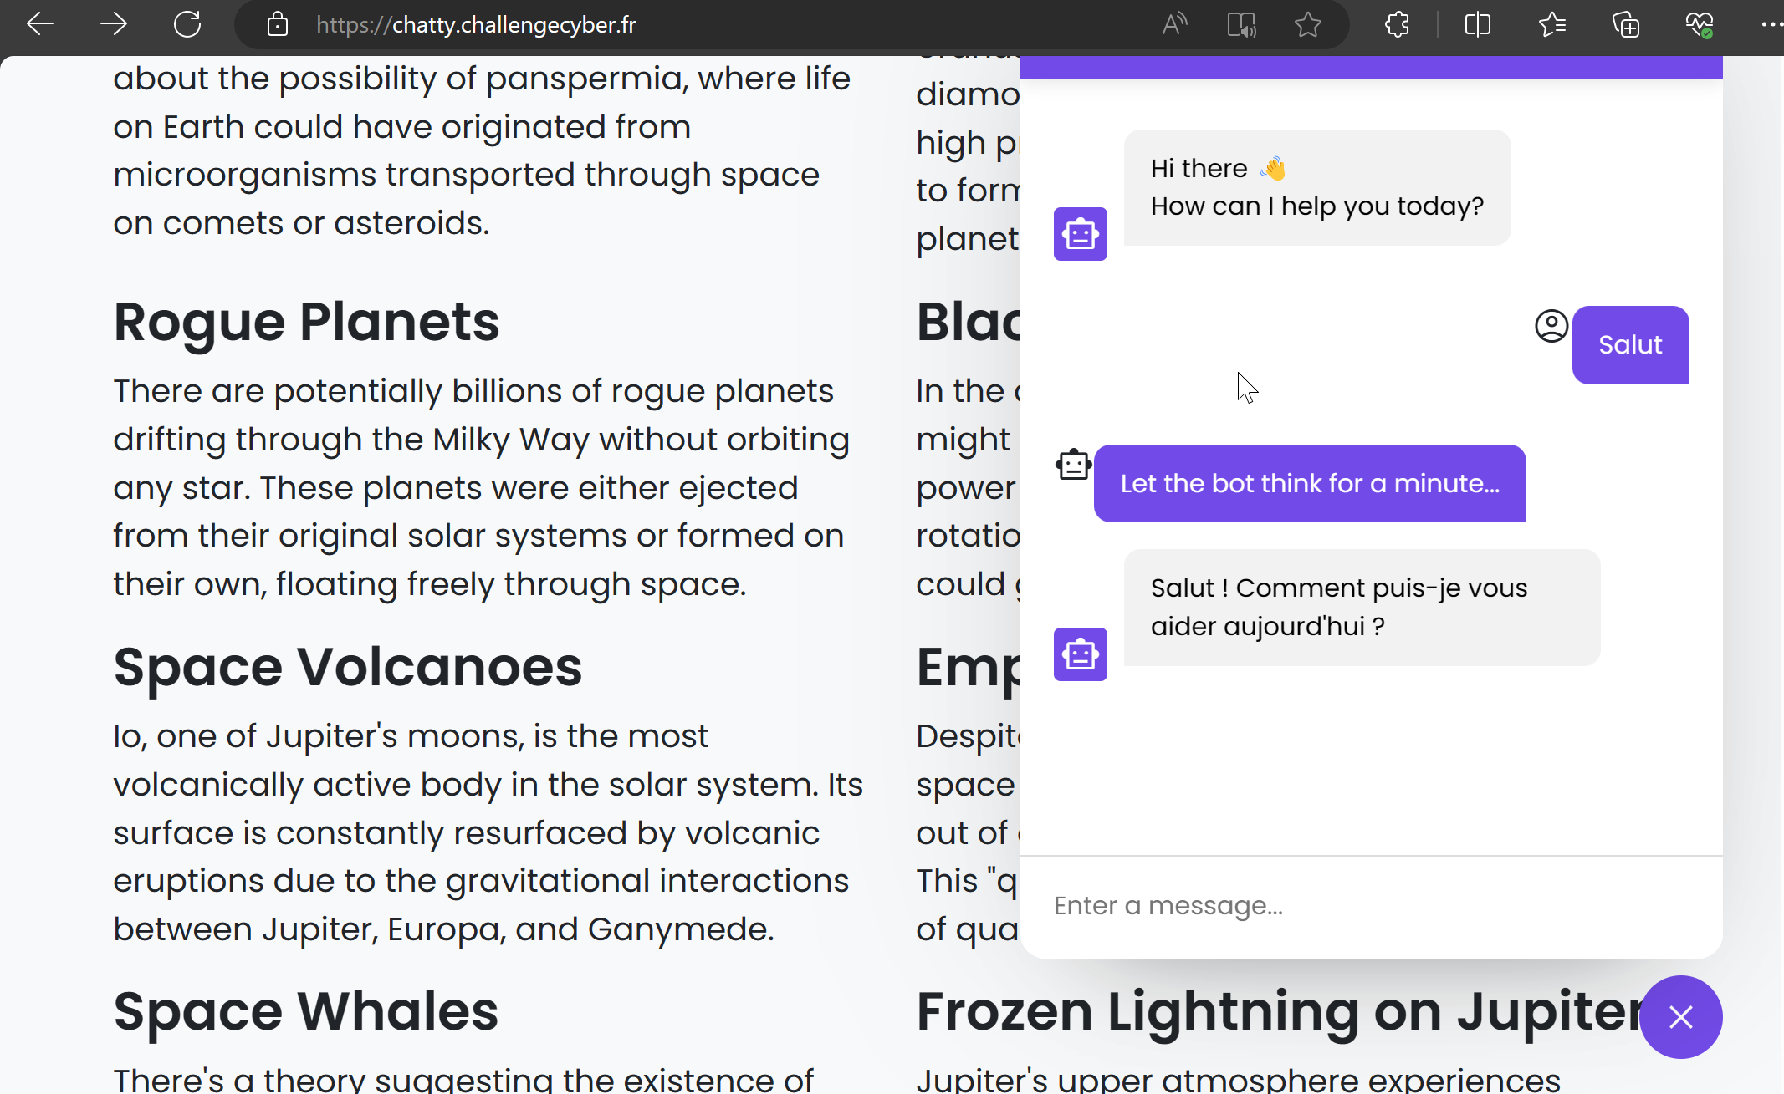This screenshot has width=1784, height=1094.
Task: Toggle split screen view
Action: (1478, 24)
